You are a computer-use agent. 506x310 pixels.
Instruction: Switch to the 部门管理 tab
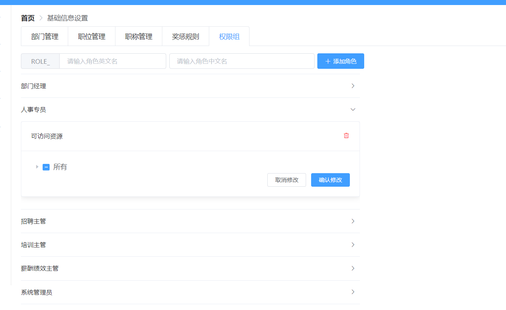tap(44, 36)
